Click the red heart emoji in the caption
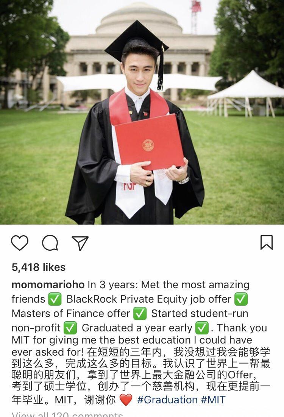 [x=126, y=400]
